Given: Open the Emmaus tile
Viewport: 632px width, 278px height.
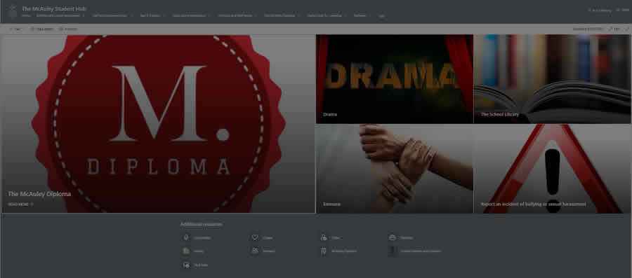Looking at the screenshot, I should 394,169.
